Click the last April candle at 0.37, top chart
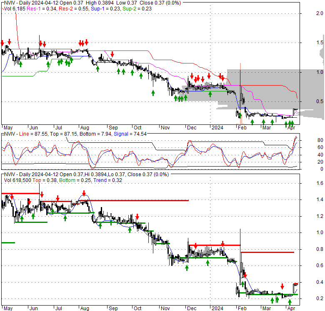This screenshot has width=325, height=311. click(297, 109)
